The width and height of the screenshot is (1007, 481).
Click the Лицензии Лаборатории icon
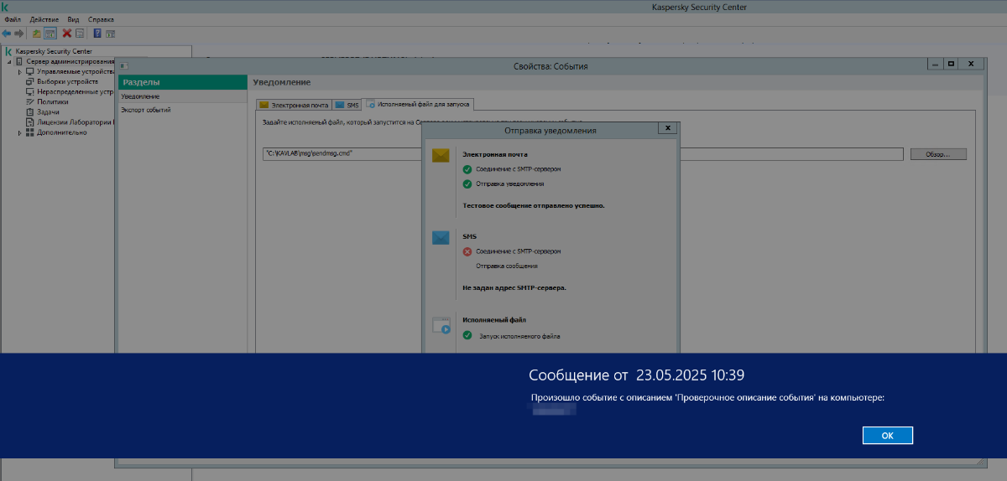coord(30,122)
